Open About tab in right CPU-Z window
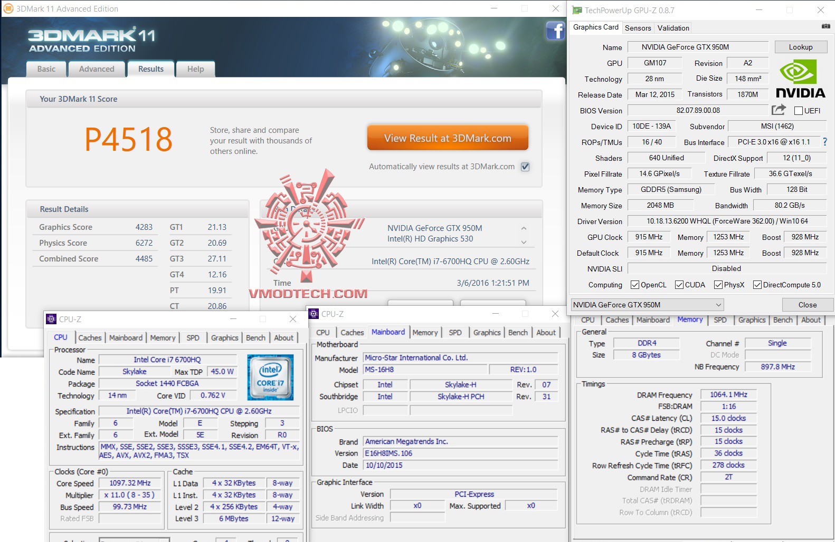This screenshot has height=542, width=835. tap(811, 320)
